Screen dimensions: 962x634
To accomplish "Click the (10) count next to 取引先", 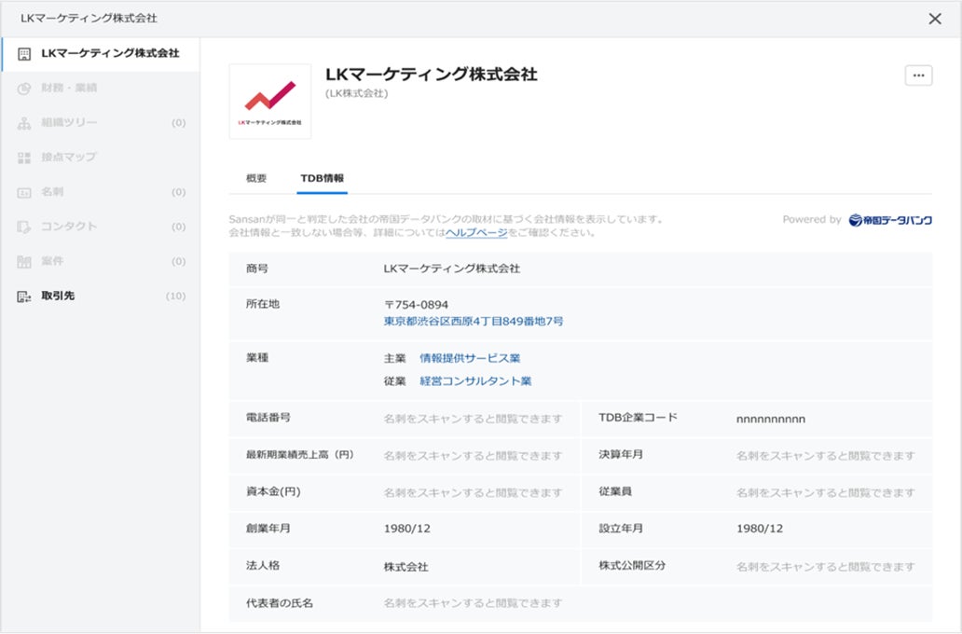I will 175,296.
